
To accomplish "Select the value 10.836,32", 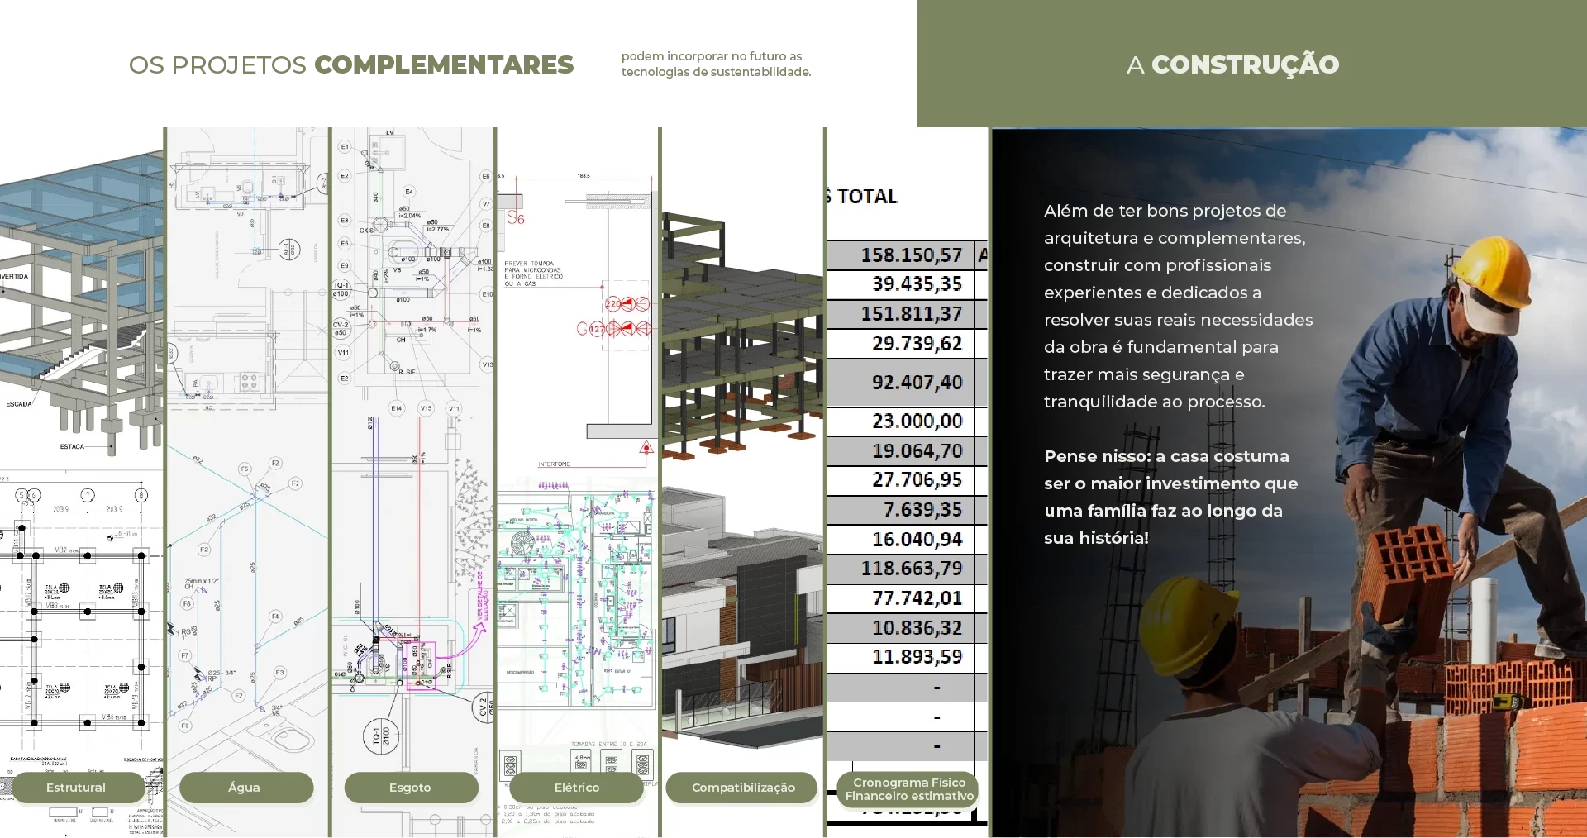I will click(x=917, y=628).
